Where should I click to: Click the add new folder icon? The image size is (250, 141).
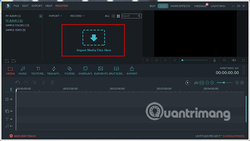pyautogui.click(x=7, y=61)
